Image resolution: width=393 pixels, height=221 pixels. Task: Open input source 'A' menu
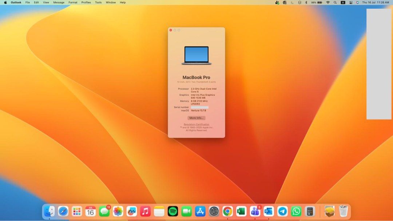pos(343,3)
